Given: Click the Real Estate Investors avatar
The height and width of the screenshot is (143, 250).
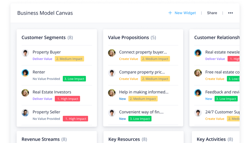Looking at the screenshot, I should click(25, 93).
